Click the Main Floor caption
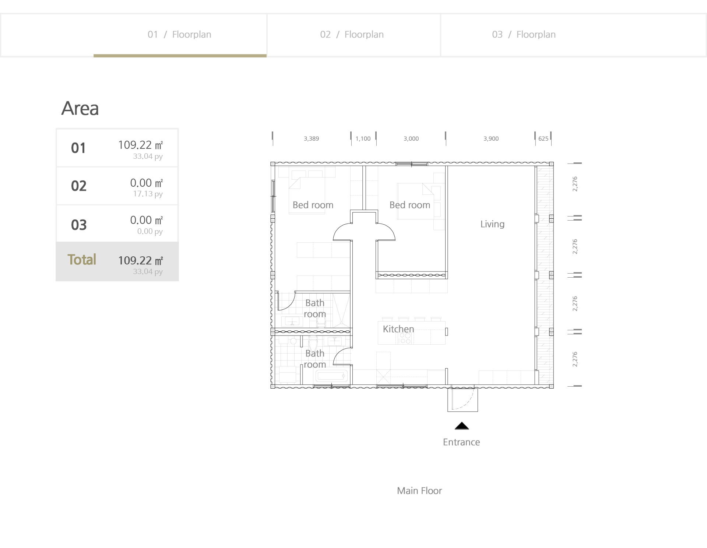The width and height of the screenshot is (707, 548). point(419,491)
